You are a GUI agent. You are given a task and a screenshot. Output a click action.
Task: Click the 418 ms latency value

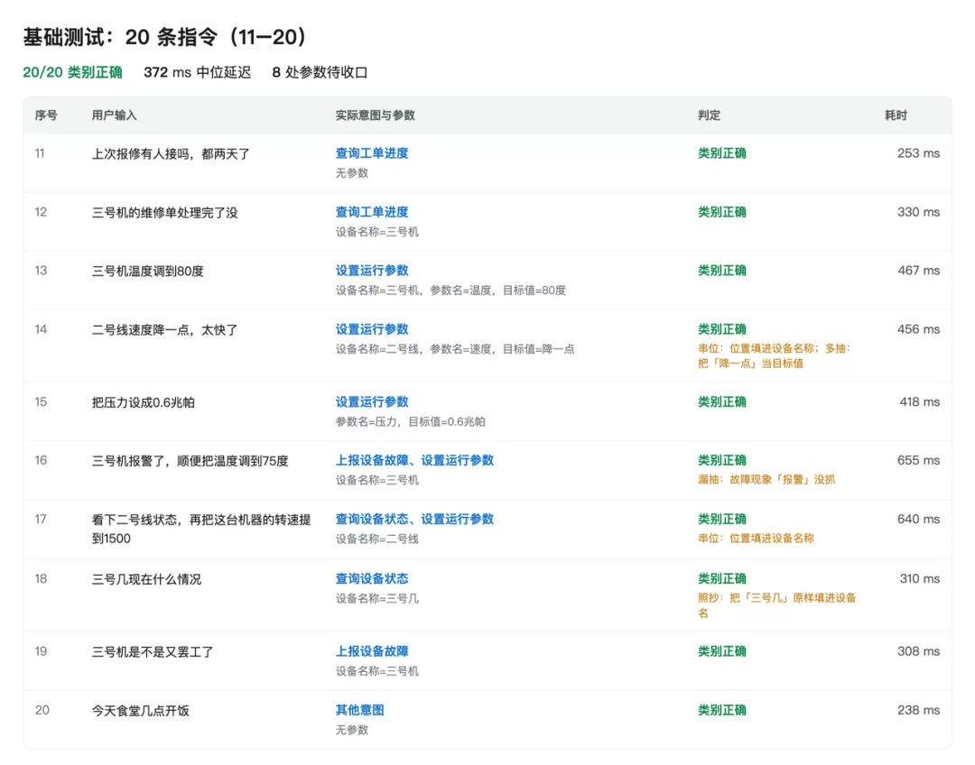[x=920, y=402]
